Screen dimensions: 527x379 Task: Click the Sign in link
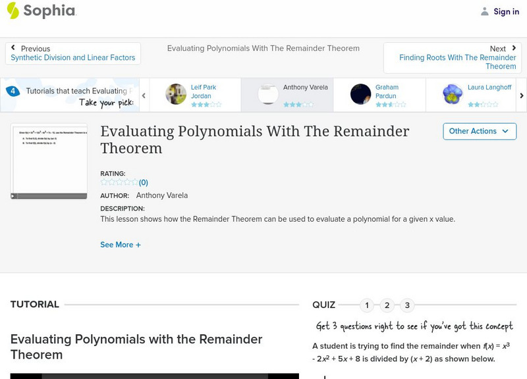(x=506, y=11)
